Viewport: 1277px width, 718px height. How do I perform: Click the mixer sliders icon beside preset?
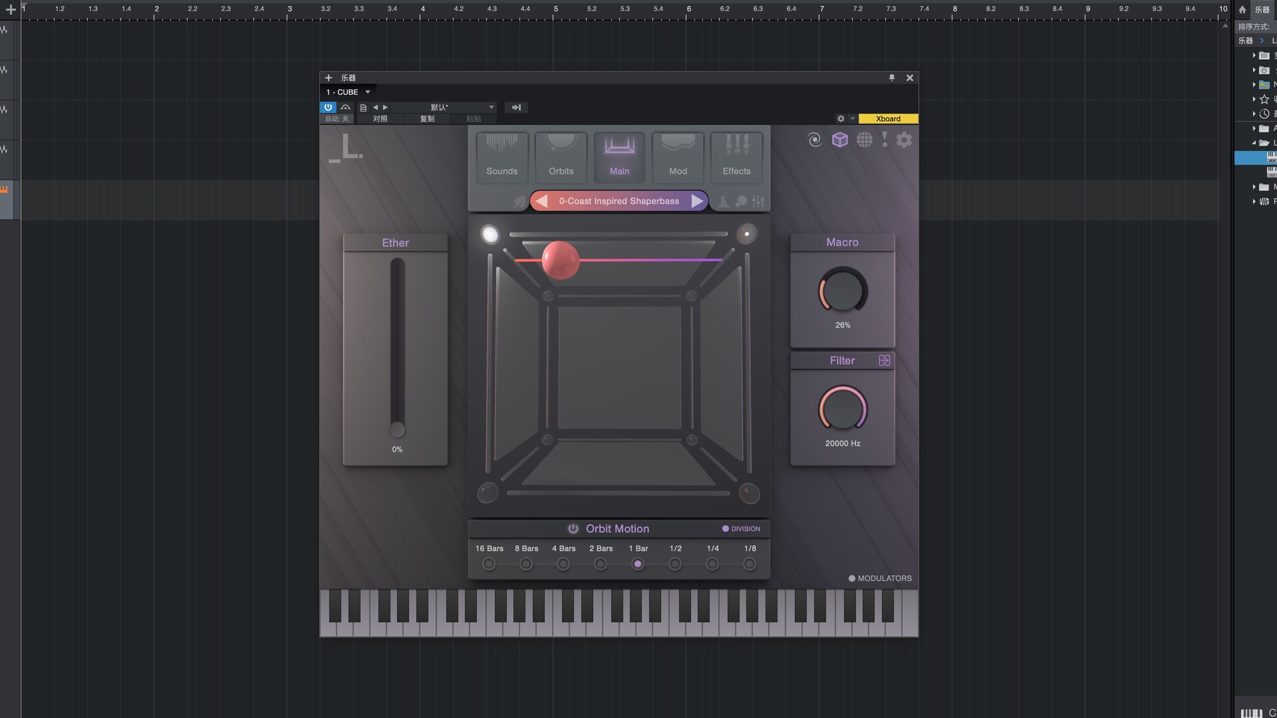pos(758,201)
